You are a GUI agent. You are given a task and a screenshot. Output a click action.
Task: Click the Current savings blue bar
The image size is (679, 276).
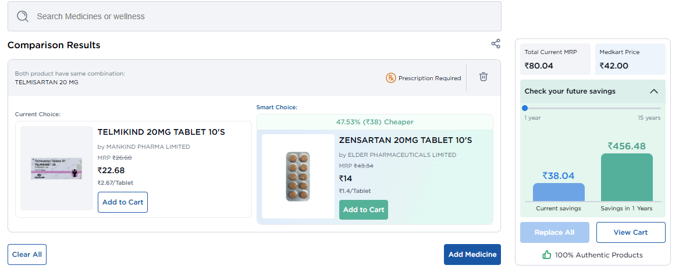pos(559,192)
